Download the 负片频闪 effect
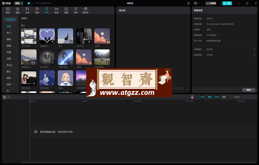The image size is (259, 165). (53, 62)
